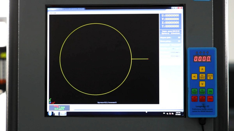Choose the F5 menu entry below F3
The width and height of the screenshot is (234, 131).
coord(170,41)
